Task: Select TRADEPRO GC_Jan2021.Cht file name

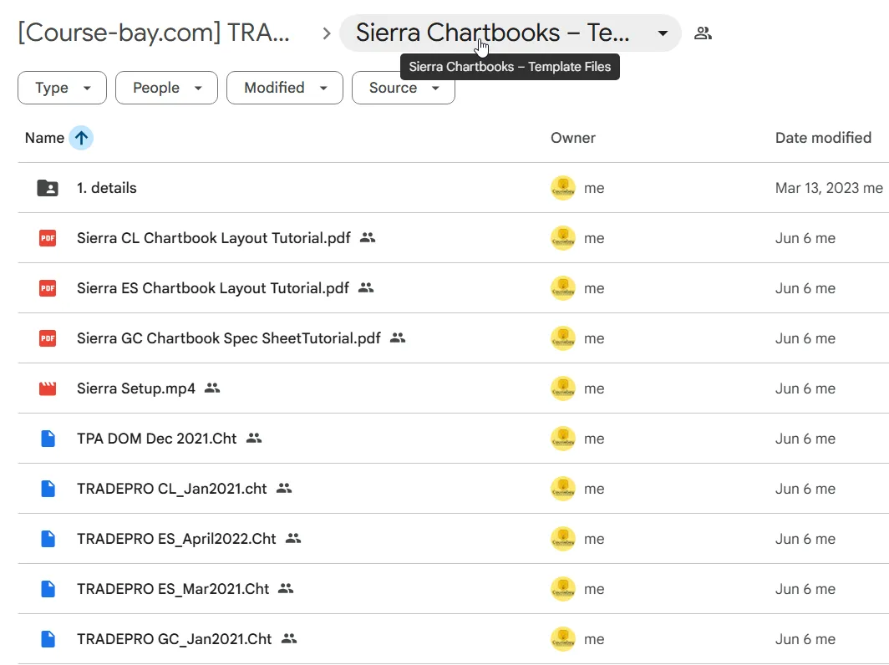Action: point(174,639)
